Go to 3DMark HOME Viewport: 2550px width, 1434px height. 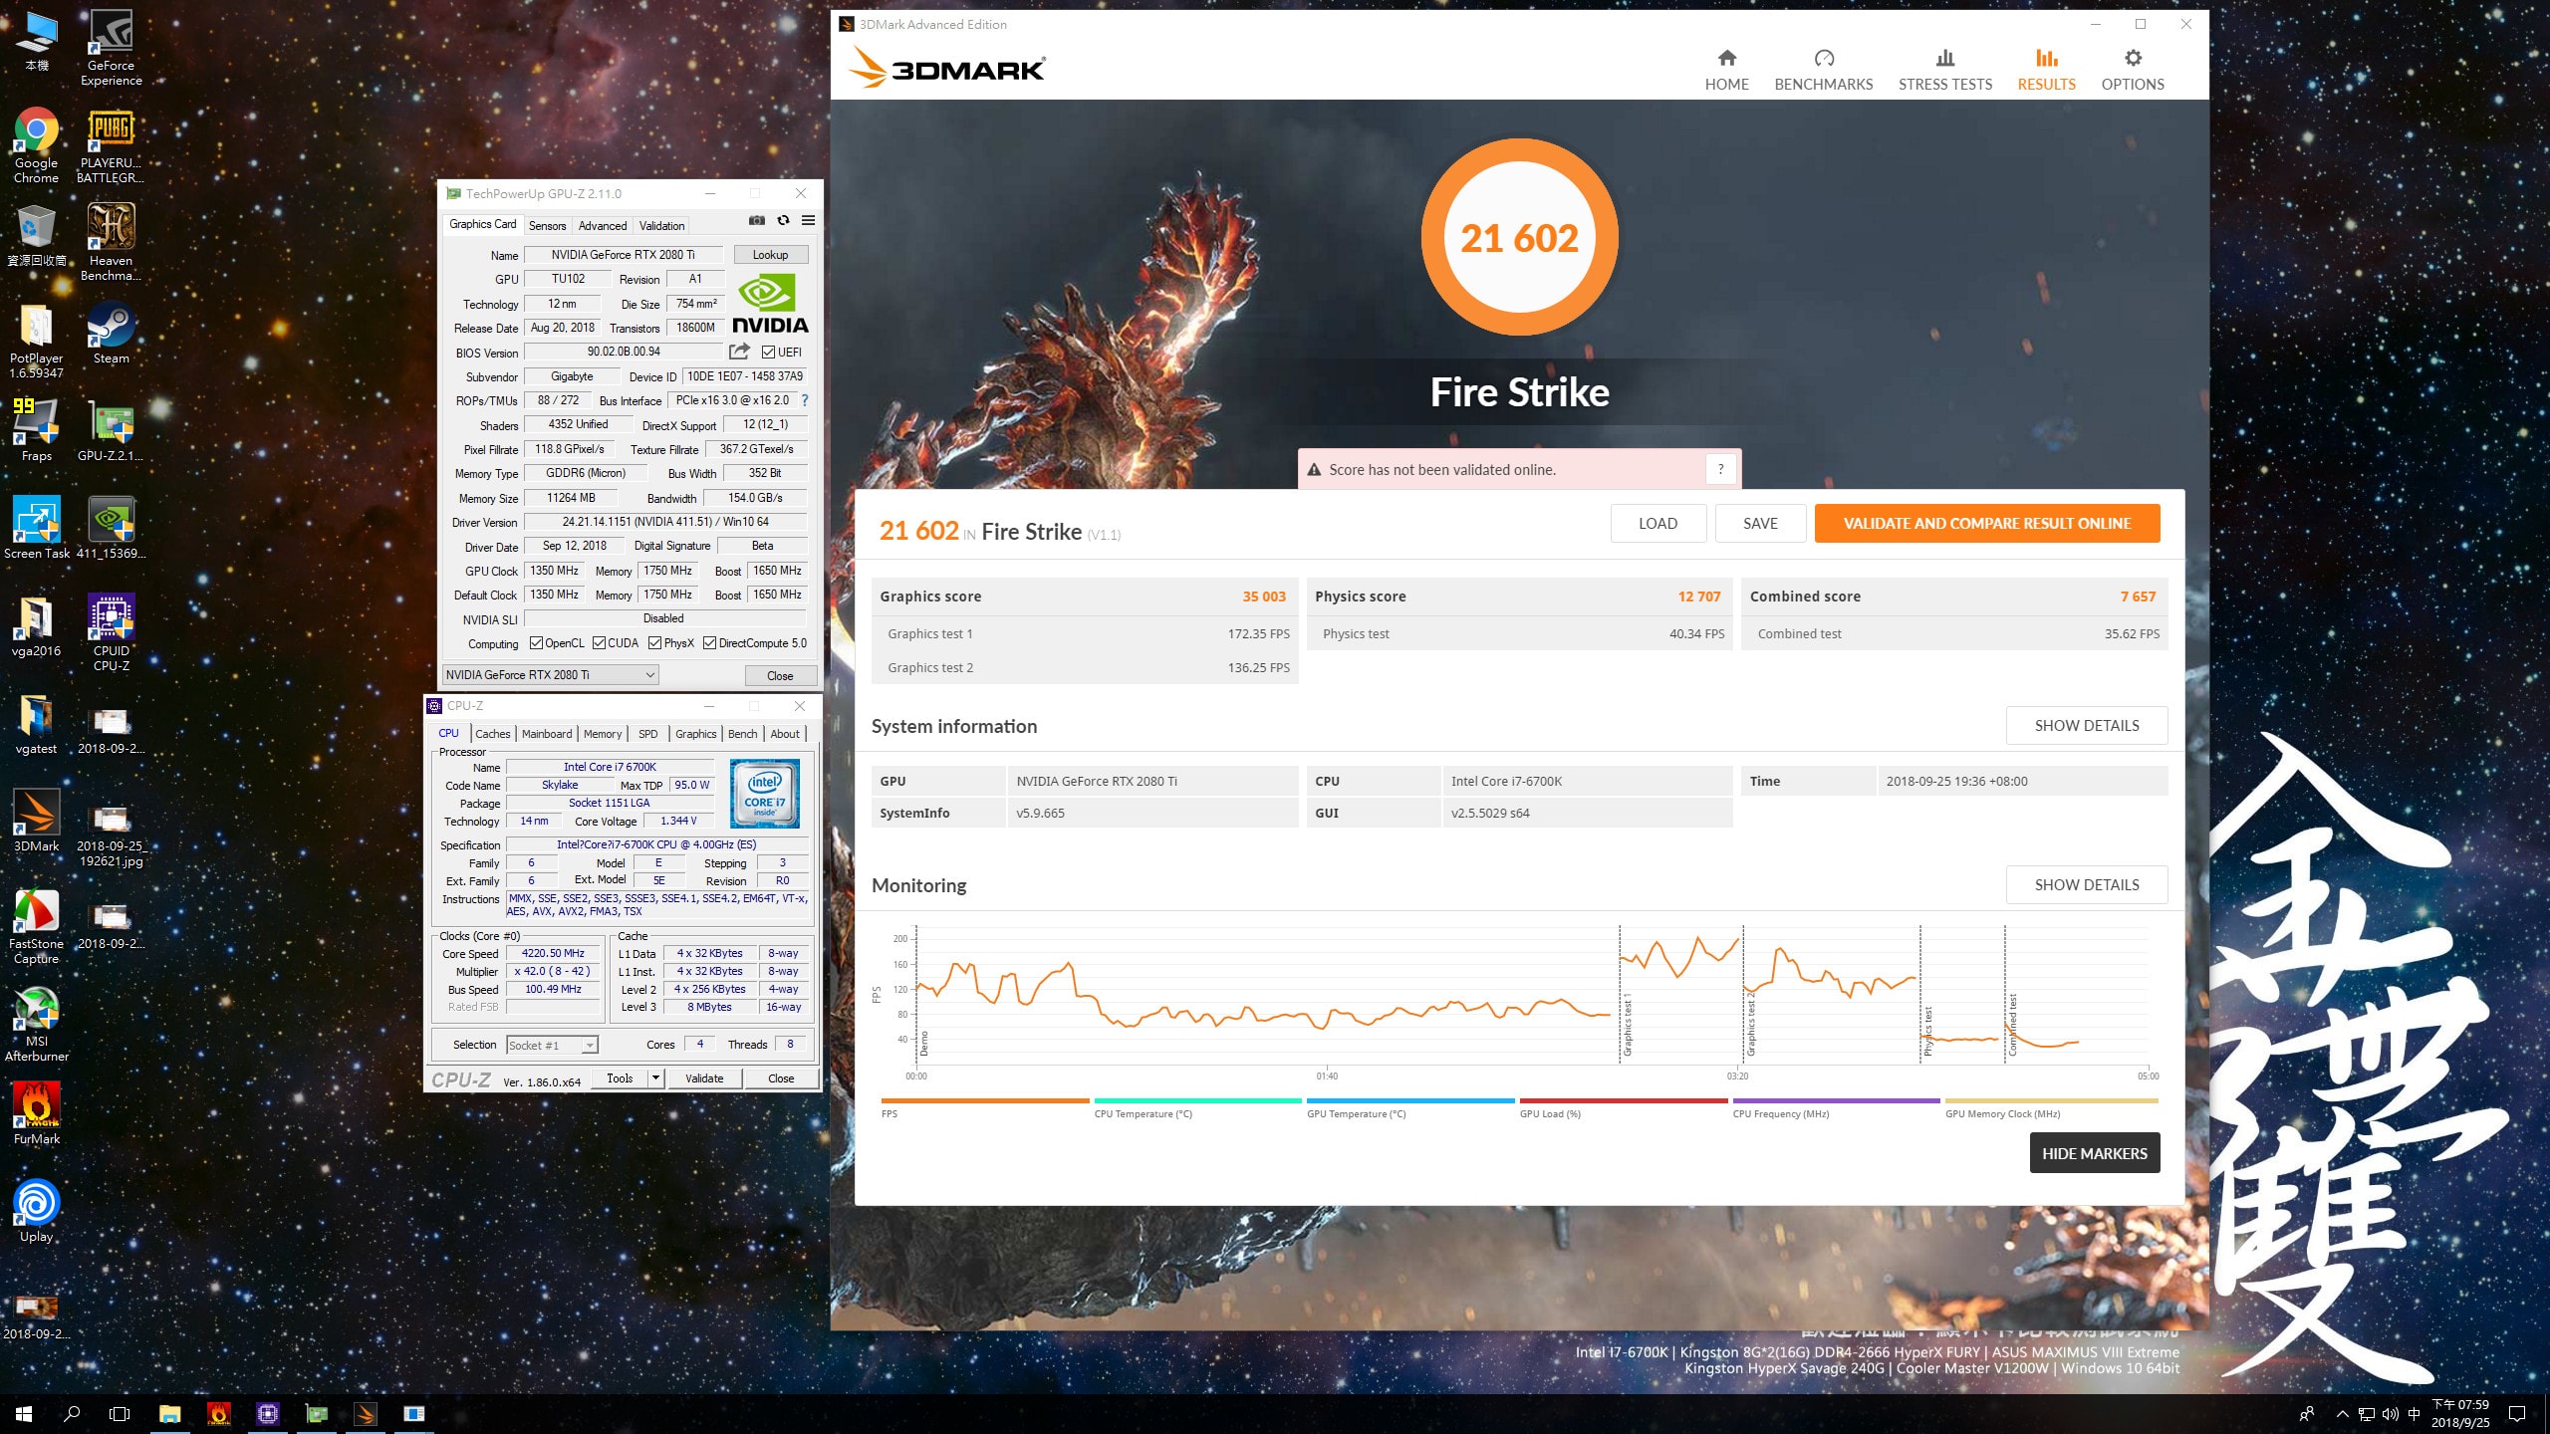point(1726,70)
